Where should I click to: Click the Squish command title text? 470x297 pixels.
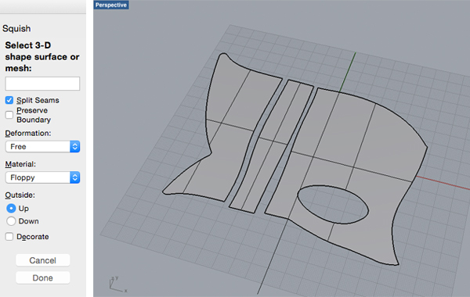pos(16,28)
